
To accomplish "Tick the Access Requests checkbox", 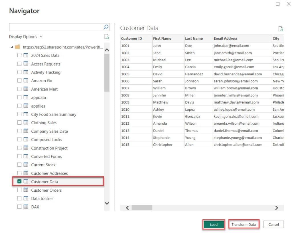I will [x=19, y=64].
